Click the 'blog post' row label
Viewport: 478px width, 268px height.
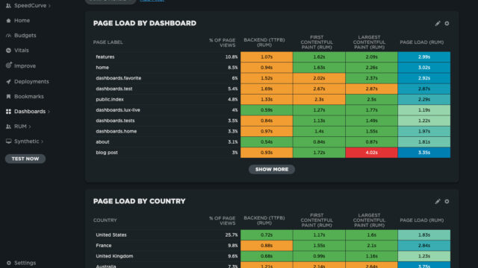pyautogui.click(x=107, y=153)
